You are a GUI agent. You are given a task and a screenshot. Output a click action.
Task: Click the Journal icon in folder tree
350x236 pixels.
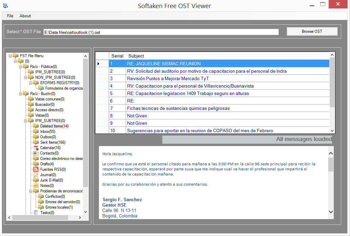tap(36, 175)
